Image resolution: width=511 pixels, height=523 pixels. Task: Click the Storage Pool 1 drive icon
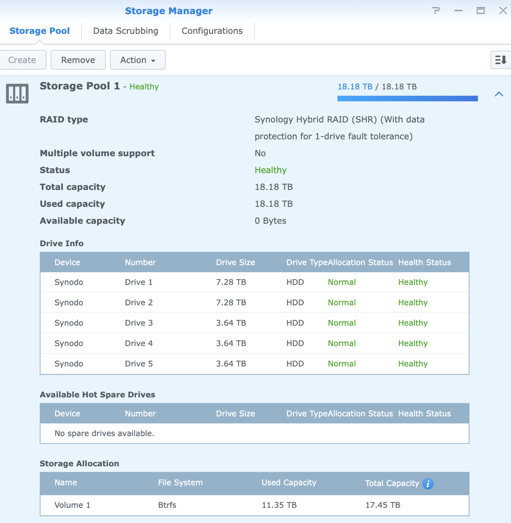coord(17,94)
